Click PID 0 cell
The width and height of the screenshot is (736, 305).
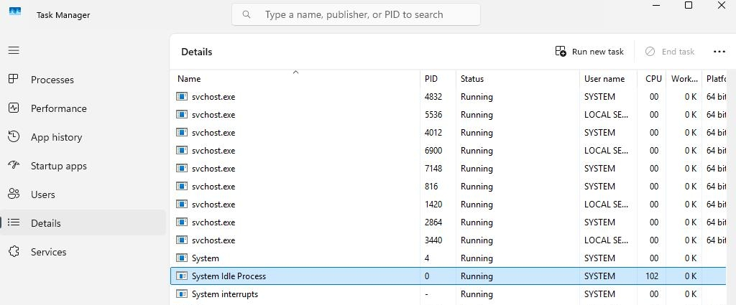pos(427,276)
